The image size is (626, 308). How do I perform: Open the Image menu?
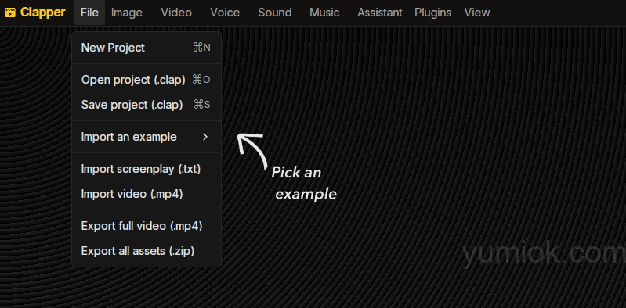point(127,13)
